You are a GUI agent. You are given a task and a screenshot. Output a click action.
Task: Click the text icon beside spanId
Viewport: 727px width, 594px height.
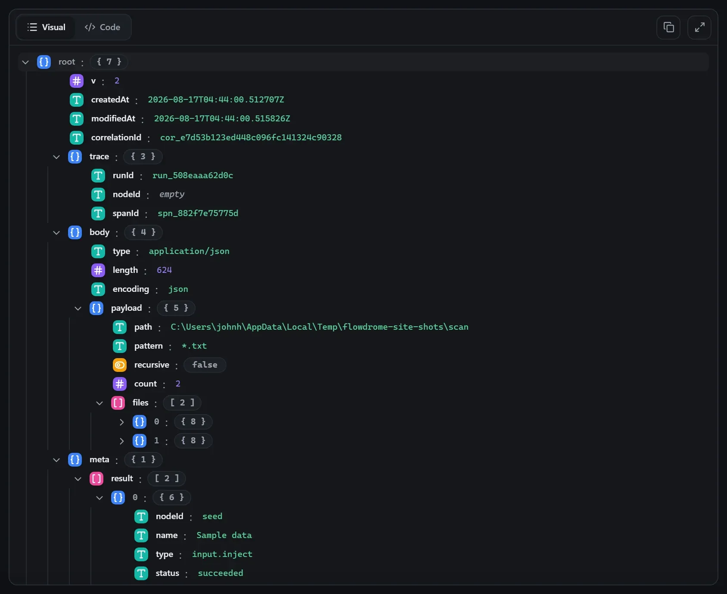tap(98, 213)
